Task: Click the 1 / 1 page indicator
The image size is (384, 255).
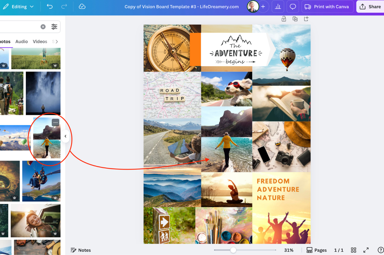Action: 339,250
